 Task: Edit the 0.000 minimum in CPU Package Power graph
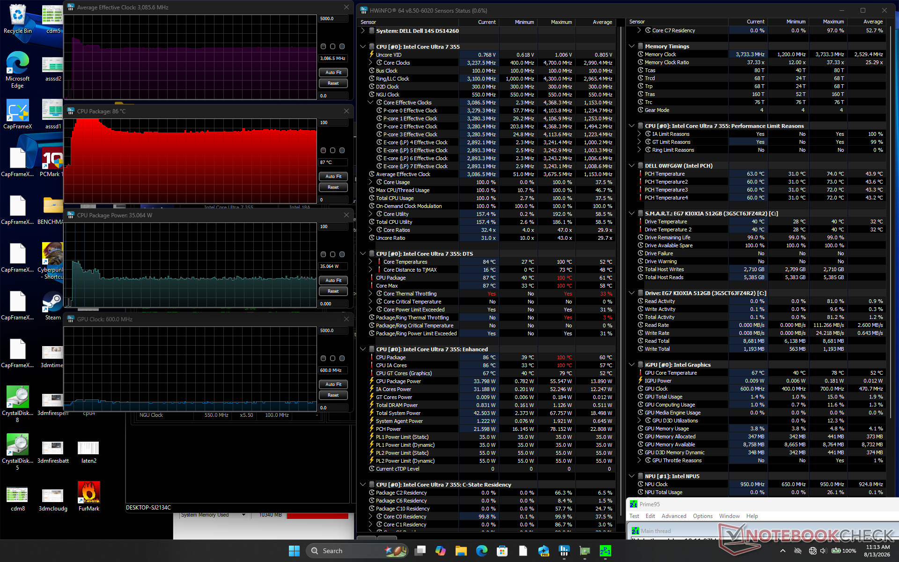333,304
